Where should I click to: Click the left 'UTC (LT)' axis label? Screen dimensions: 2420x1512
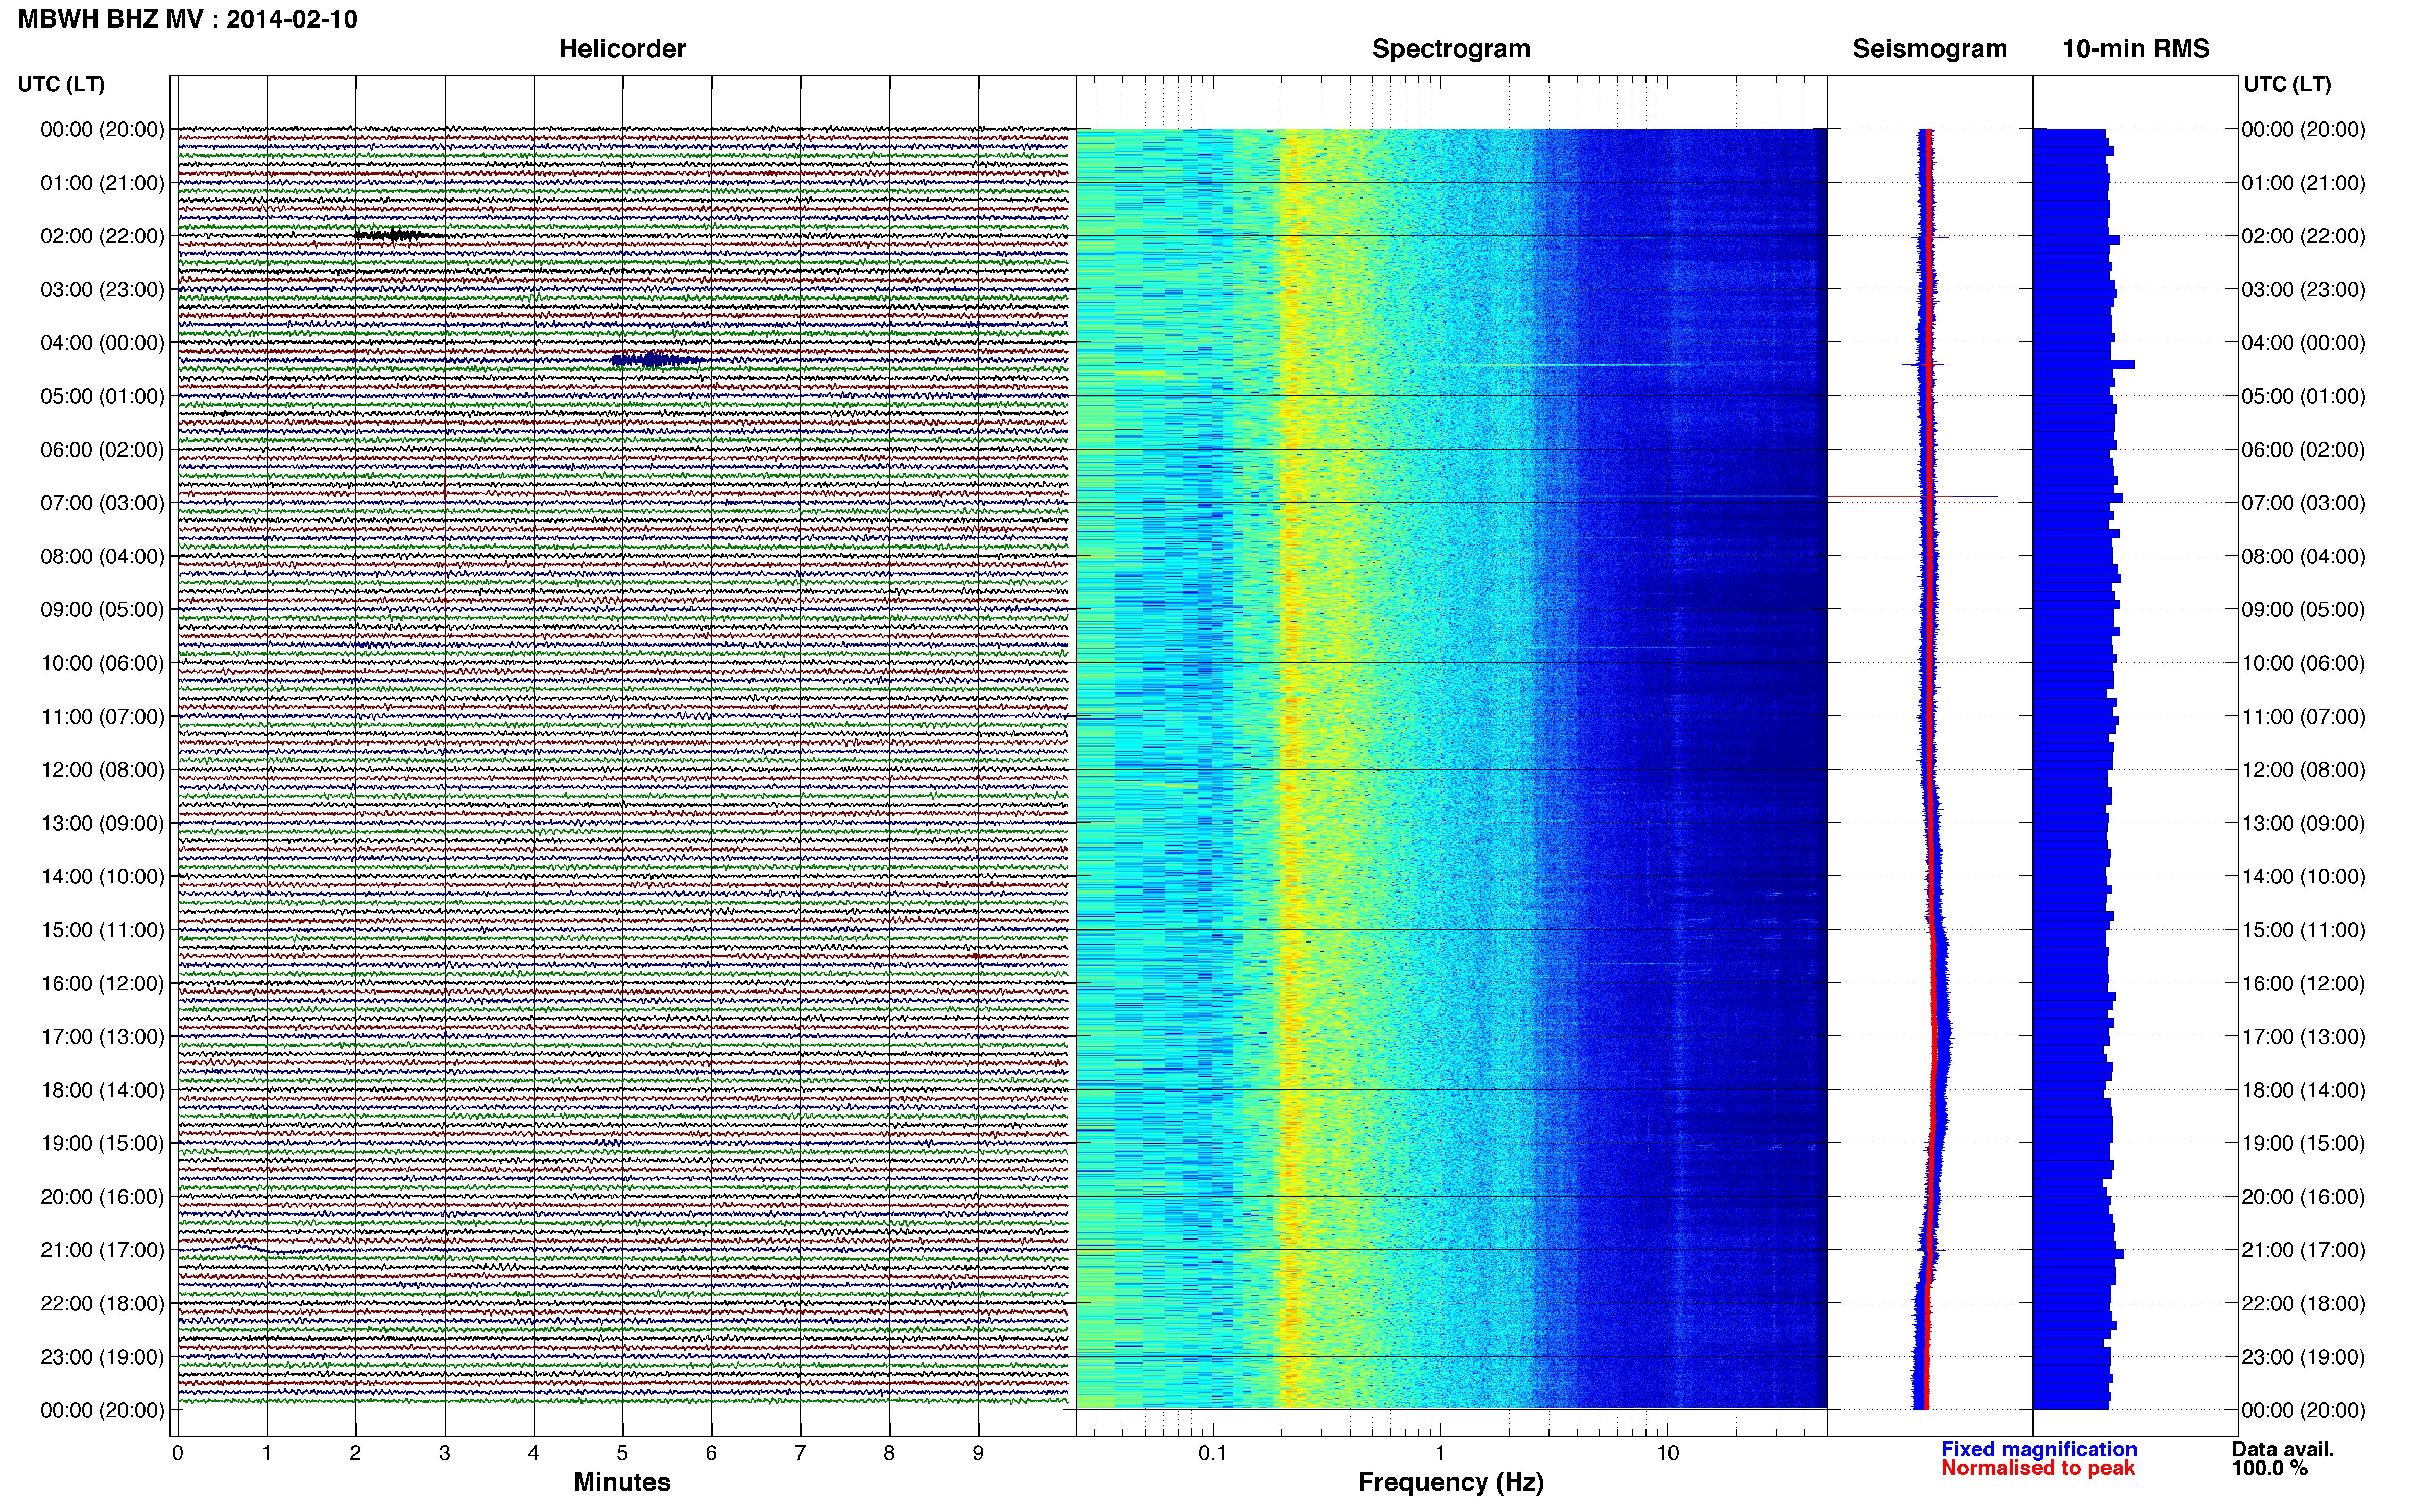click(x=61, y=84)
